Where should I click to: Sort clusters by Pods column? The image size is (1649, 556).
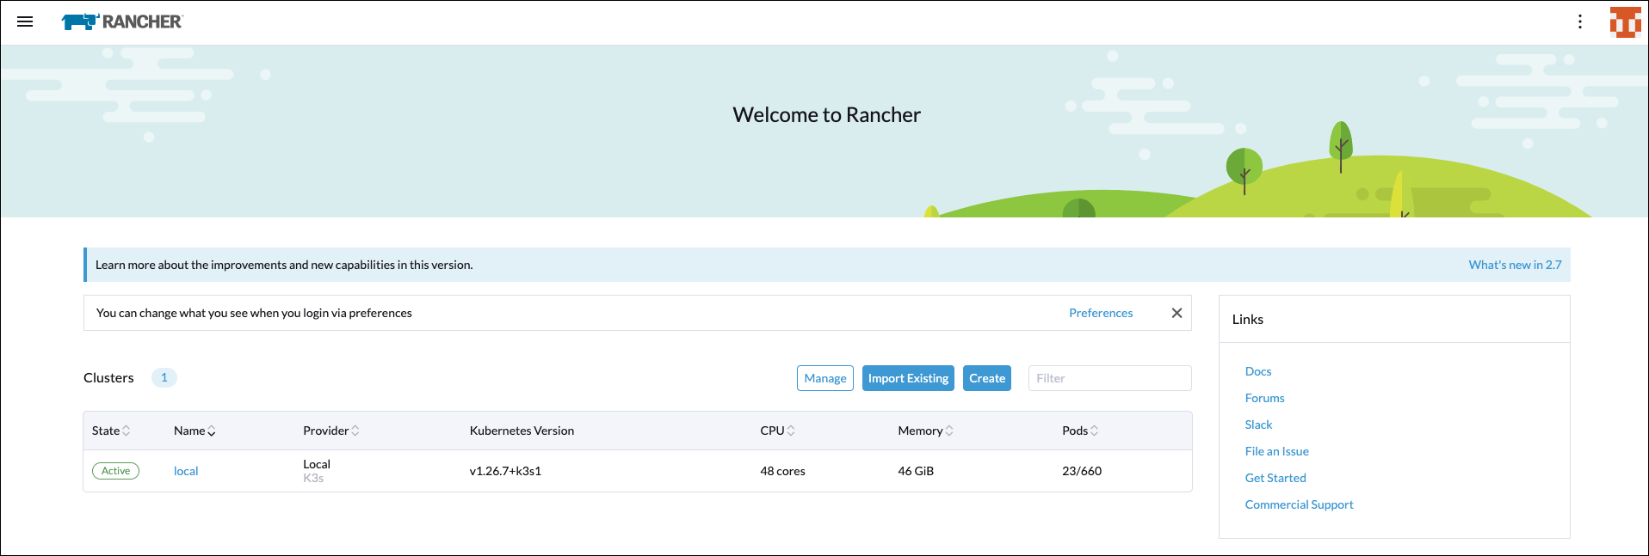1080,431
